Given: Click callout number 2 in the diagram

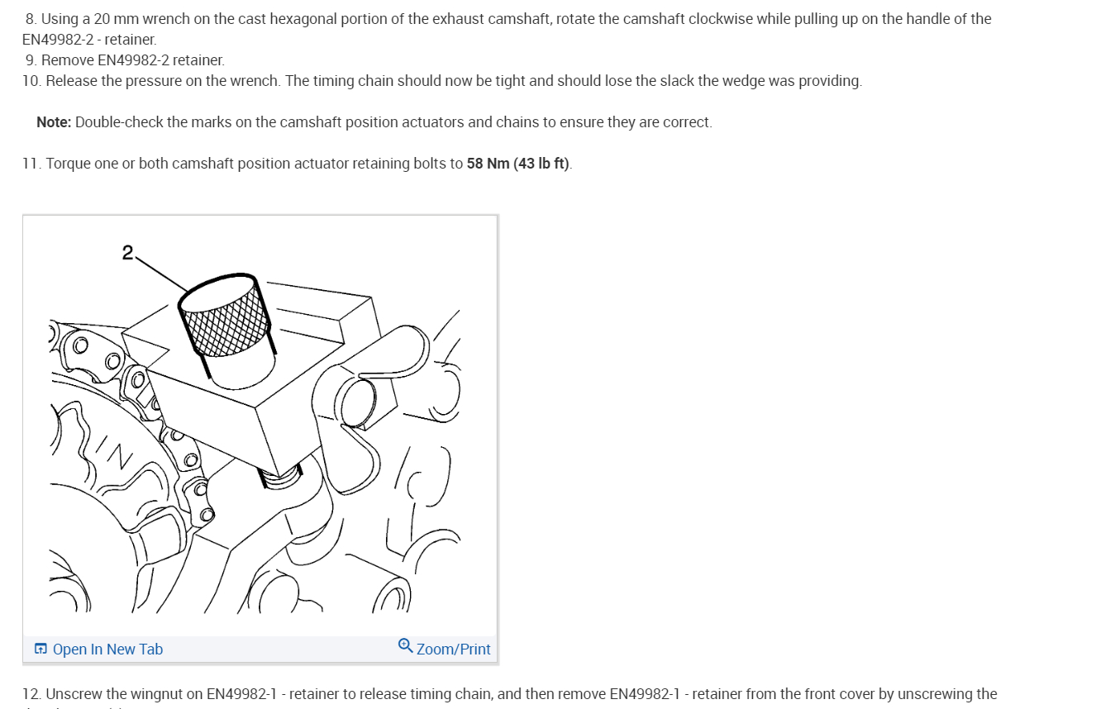Looking at the screenshot, I should click(127, 253).
